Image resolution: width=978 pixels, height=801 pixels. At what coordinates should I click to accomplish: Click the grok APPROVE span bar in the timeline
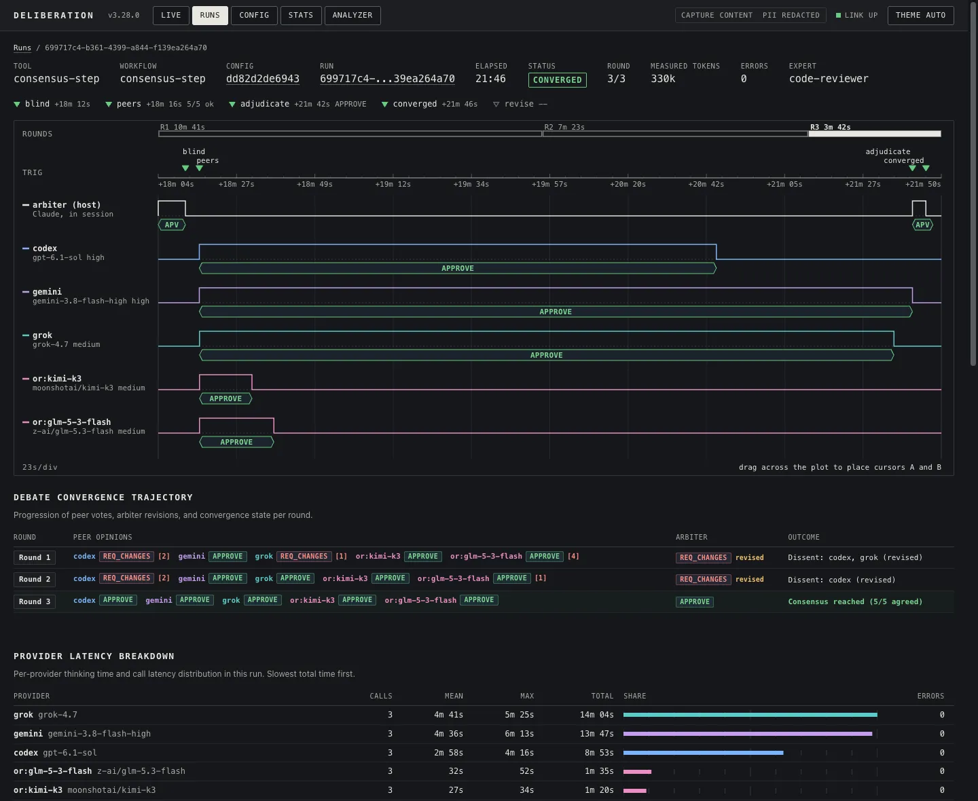pos(547,356)
